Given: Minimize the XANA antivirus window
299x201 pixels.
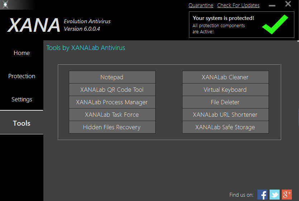Looking at the screenshot, I should pos(272,6).
